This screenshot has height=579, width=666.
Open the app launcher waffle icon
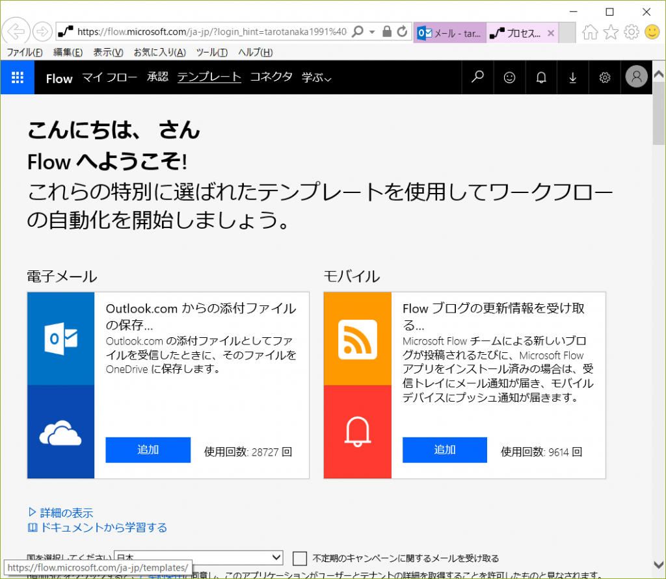[x=18, y=77]
